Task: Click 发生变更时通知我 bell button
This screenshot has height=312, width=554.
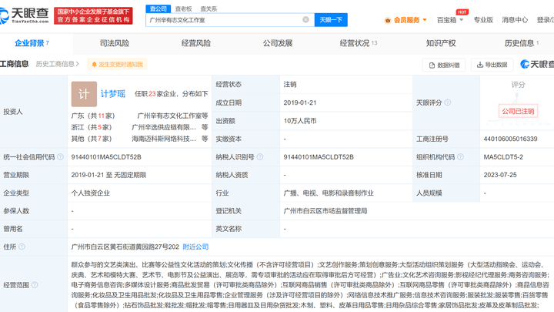Action: [x=117, y=65]
